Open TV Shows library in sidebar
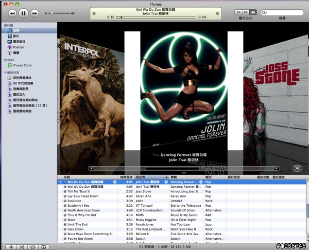 point(29,42)
